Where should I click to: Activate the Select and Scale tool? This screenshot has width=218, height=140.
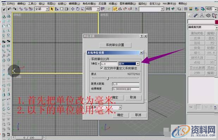pos(83,9)
